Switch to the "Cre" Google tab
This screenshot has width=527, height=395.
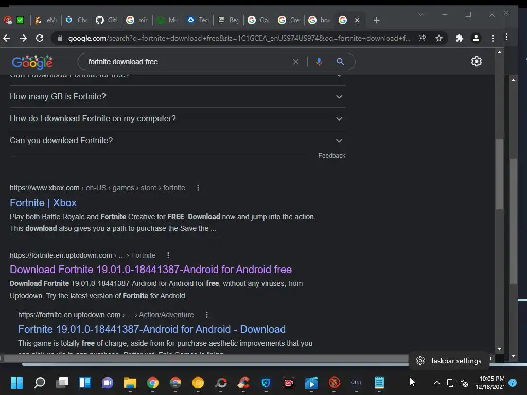pyautogui.click(x=289, y=20)
